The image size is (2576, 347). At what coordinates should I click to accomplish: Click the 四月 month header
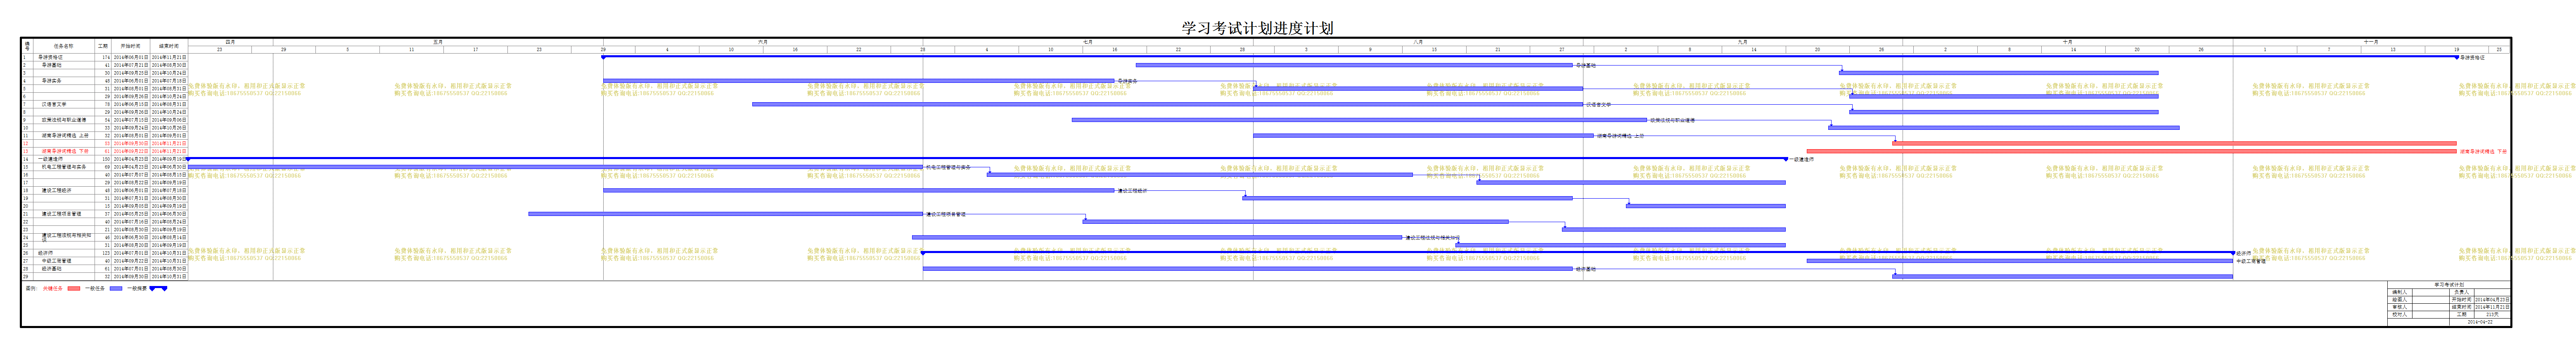[230, 42]
